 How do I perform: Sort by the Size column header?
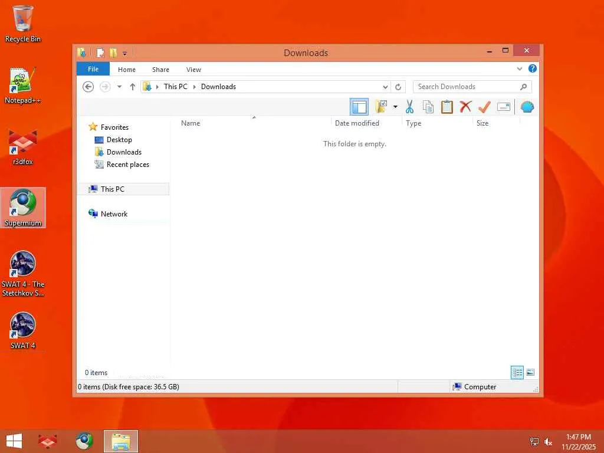(x=482, y=123)
